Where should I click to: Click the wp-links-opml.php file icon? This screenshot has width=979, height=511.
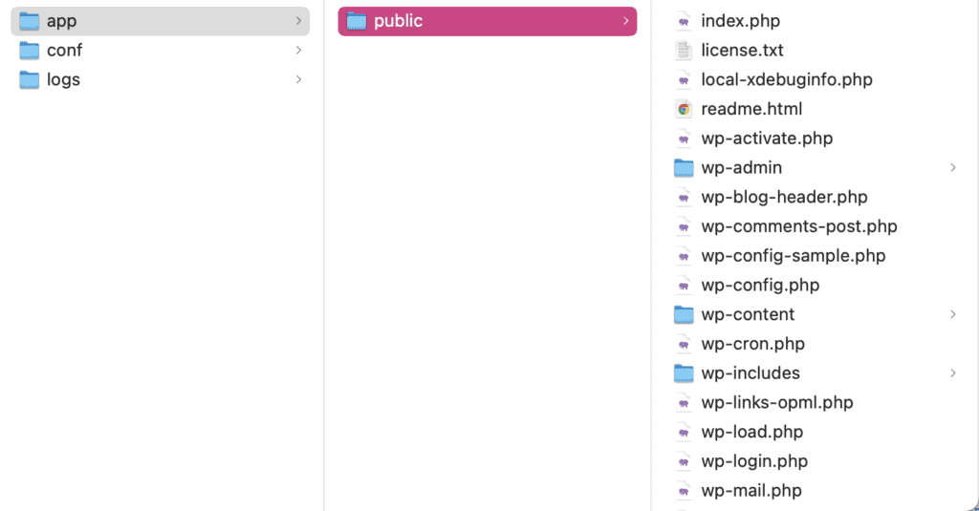(x=684, y=402)
